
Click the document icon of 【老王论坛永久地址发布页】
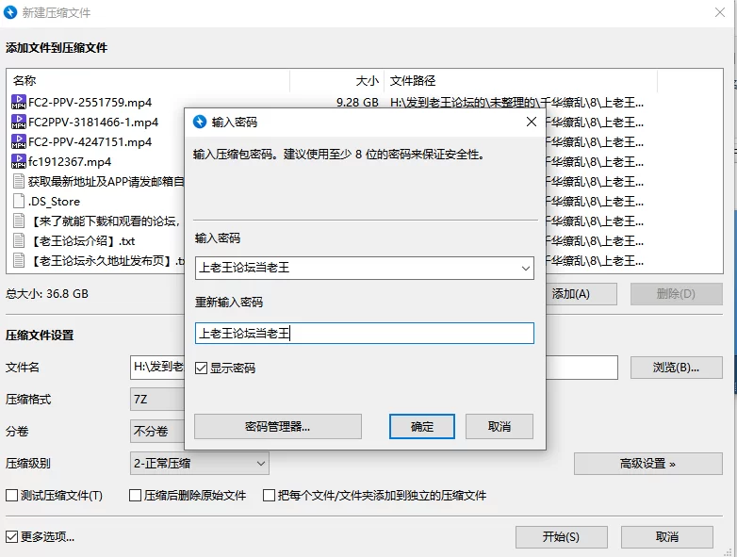point(18,260)
